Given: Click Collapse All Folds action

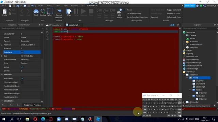Looking at the screenshot, I should pos(174,17).
